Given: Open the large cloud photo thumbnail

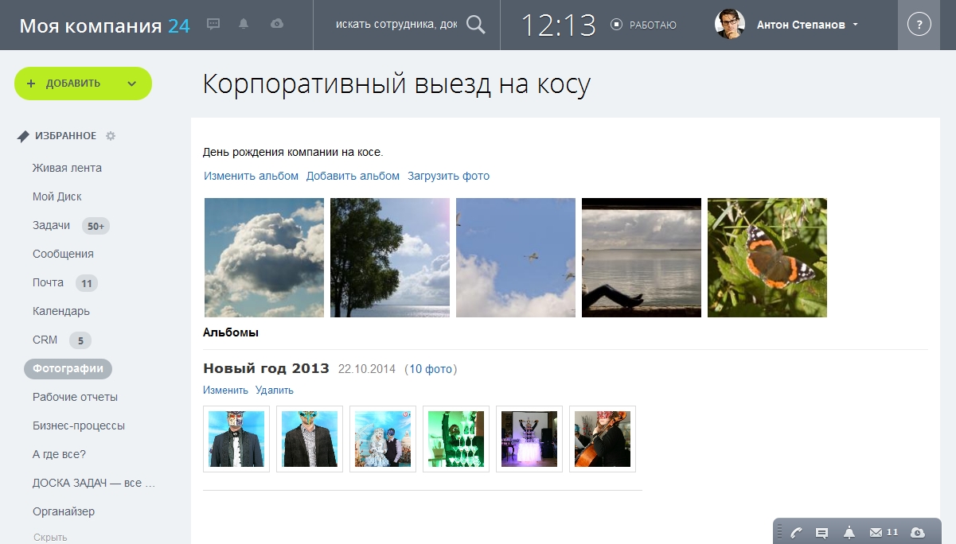Looking at the screenshot, I should coord(264,258).
